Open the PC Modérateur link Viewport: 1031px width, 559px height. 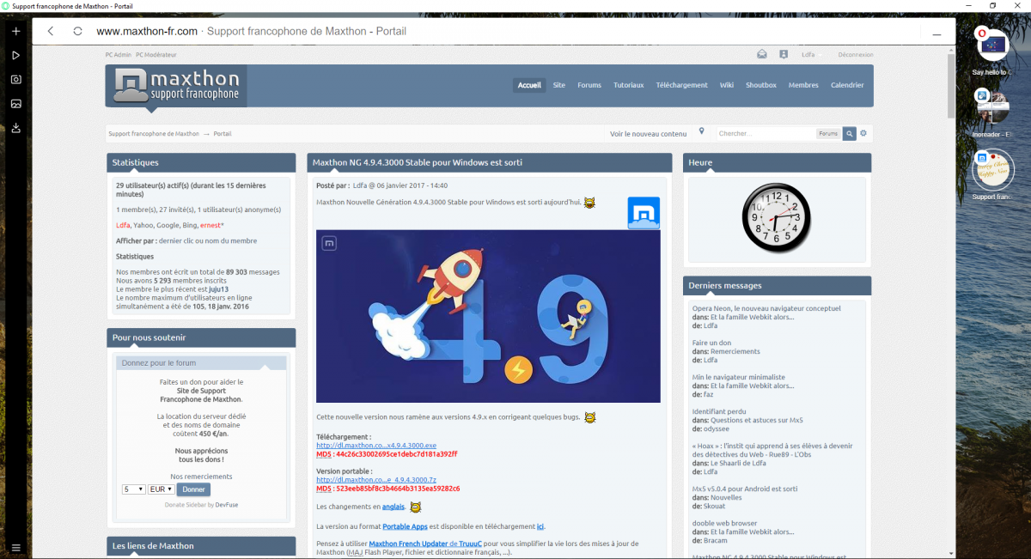(x=156, y=54)
